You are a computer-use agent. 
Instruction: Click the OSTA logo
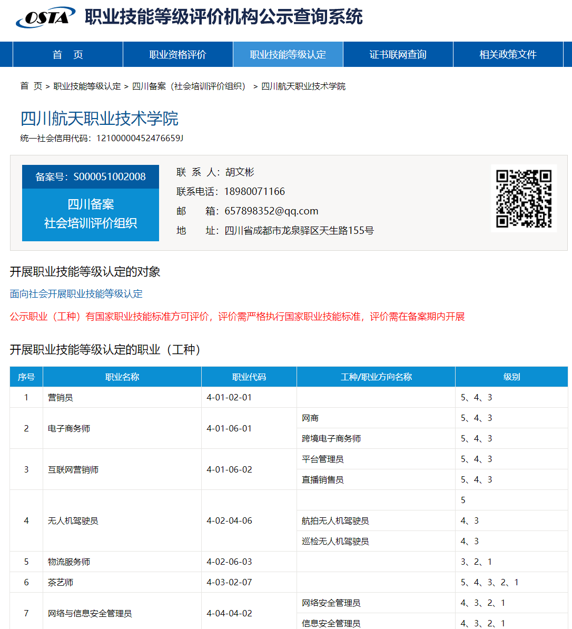(45, 17)
